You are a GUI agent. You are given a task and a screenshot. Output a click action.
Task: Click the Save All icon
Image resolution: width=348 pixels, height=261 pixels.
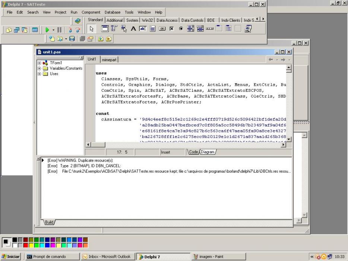tap(82, 39)
